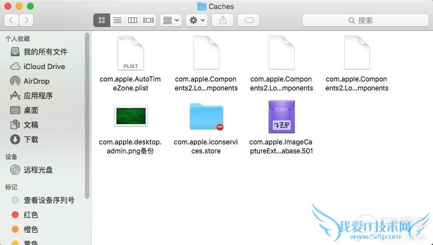Image resolution: width=433 pixels, height=245 pixels.
Task: Click the 设备 section header
Action: [x=11, y=157]
